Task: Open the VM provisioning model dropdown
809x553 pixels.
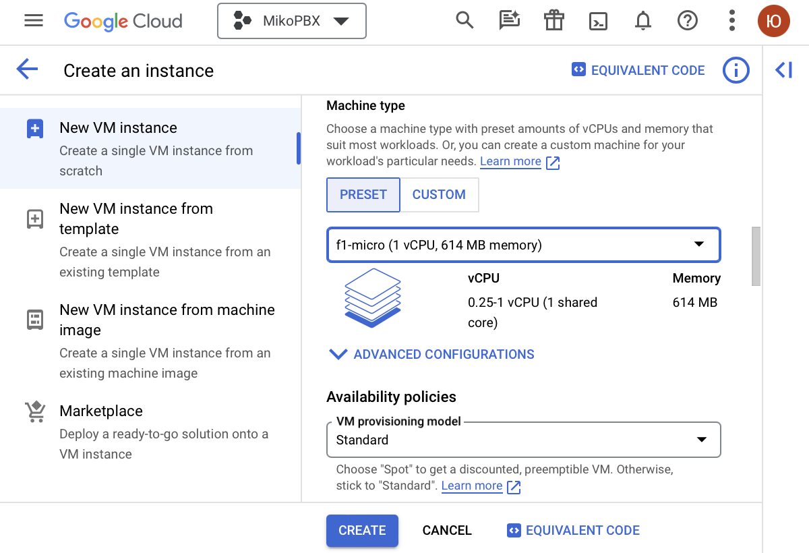Action: click(x=523, y=440)
